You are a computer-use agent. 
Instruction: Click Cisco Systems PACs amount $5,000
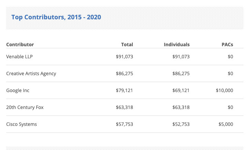(226, 124)
